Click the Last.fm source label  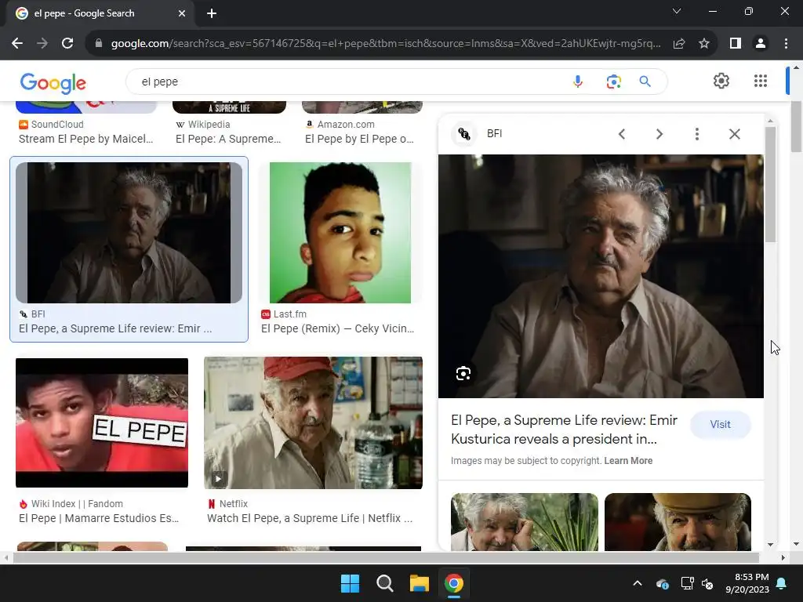(284, 314)
